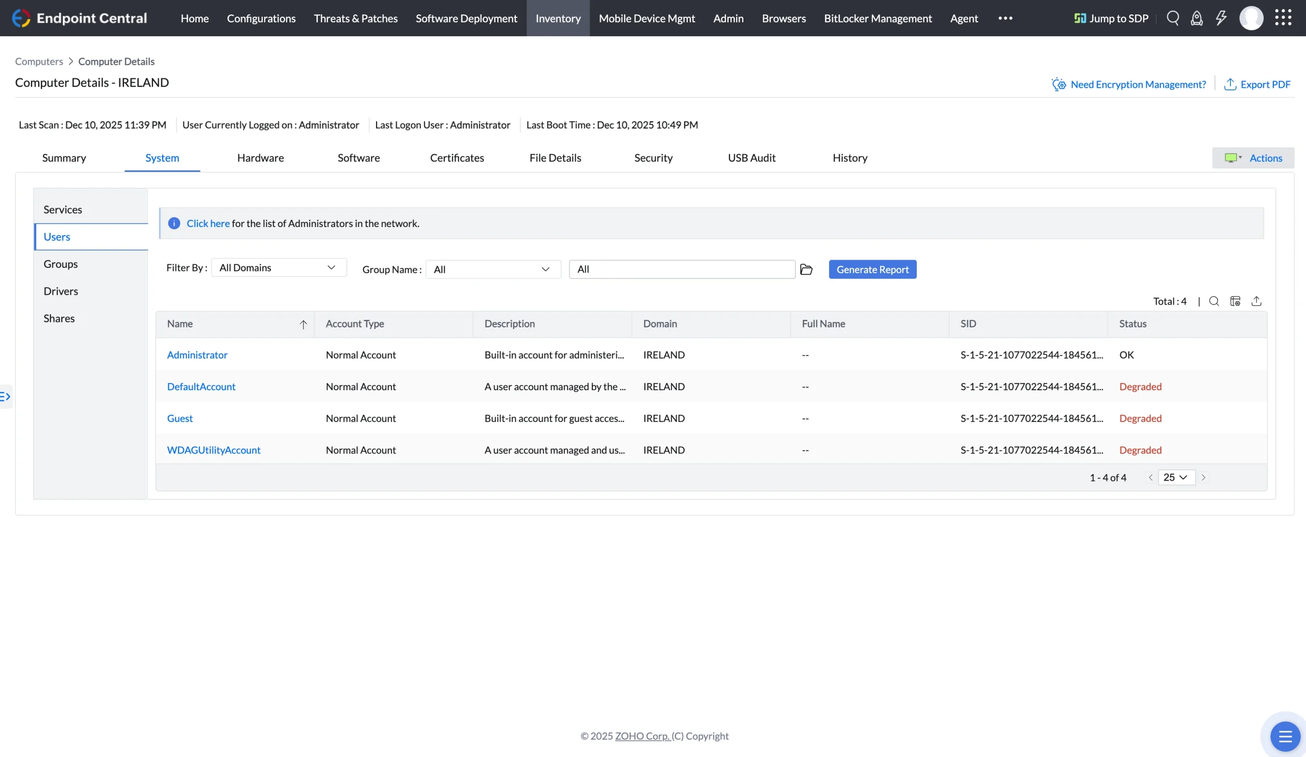Open the Group Name All dropdown
This screenshot has height=757, width=1306.
pyautogui.click(x=493, y=269)
